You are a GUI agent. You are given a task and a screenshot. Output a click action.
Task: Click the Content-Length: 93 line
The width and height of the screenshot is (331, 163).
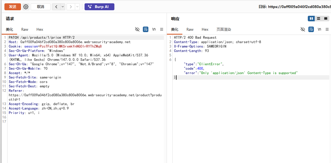tap(191, 51)
